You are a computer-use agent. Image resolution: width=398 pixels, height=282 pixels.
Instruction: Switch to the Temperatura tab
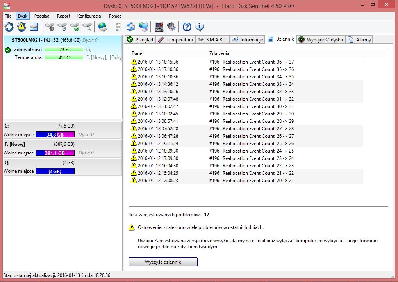tap(175, 39)
